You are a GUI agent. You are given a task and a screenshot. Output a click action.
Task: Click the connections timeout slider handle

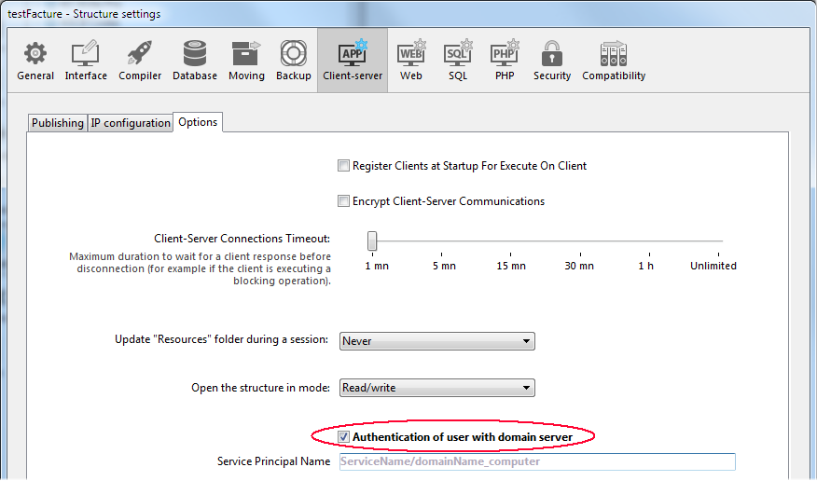[372, 241]
